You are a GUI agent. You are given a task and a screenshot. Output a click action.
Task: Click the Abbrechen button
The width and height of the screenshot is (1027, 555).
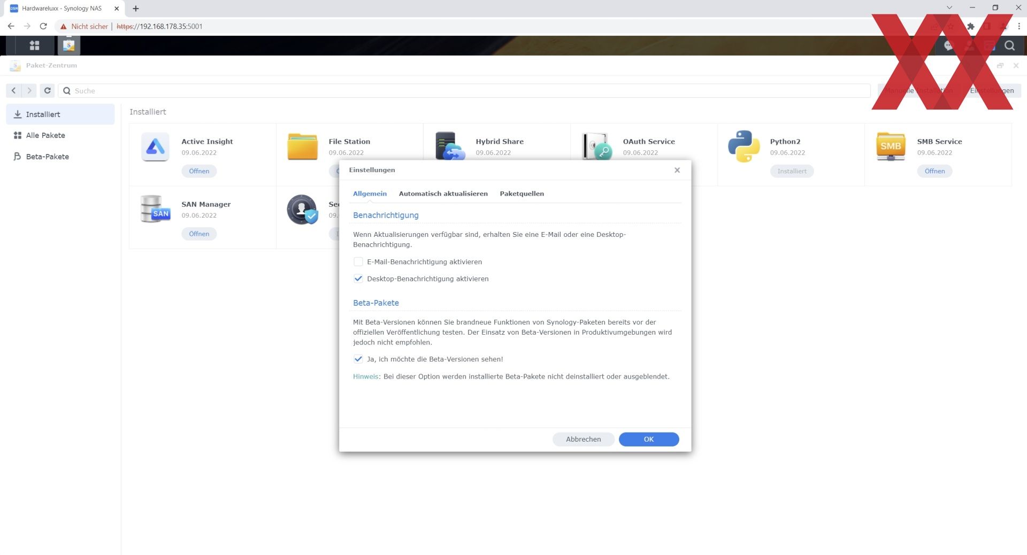coord(583,439)
